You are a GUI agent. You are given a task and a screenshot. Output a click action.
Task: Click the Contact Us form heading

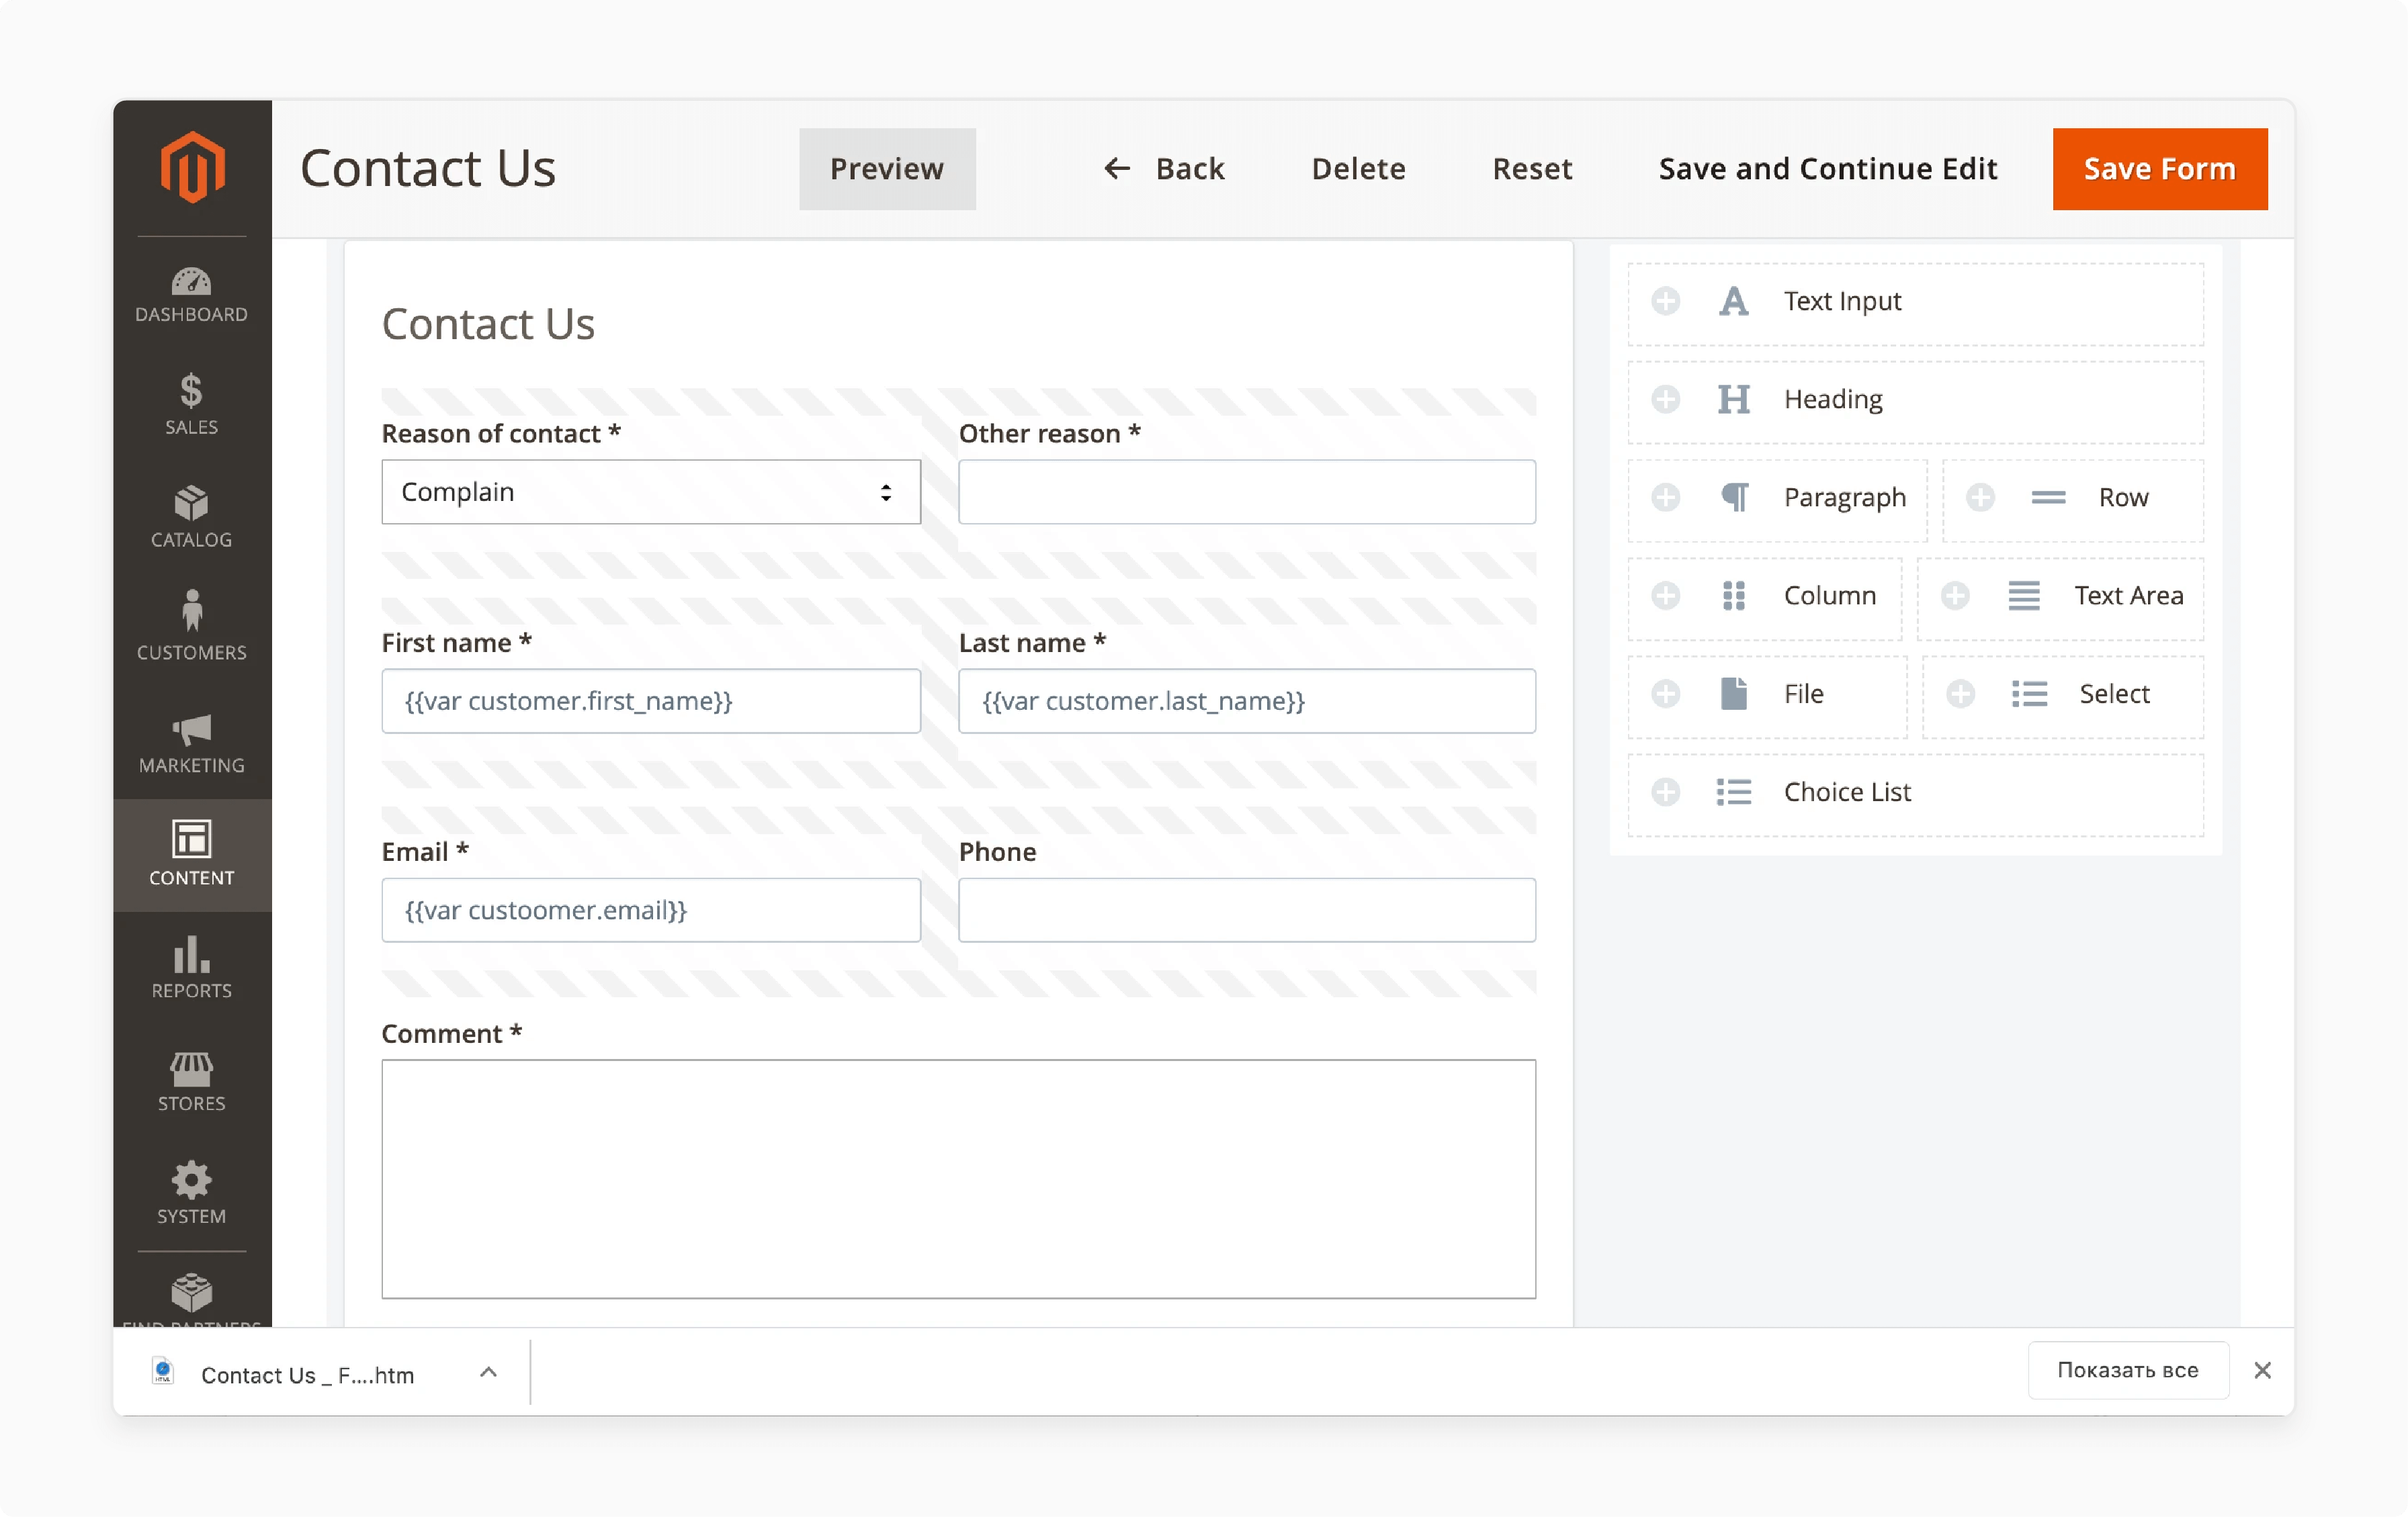488,324
